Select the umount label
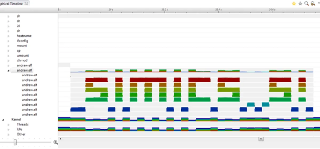The image size is (320, 149). coord(23,56)
